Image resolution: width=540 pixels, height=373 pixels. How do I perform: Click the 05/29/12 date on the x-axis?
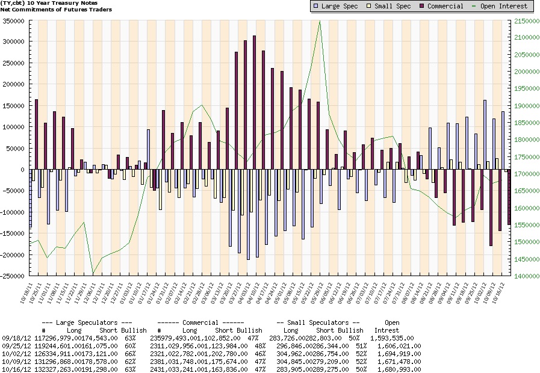pyautogui.click(x=317, y=293)
